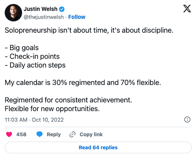Image resolution: width=196 pixels, height=158 pixels.
Task: Click Read 64 replies button
Action: (x=98, y=147)
